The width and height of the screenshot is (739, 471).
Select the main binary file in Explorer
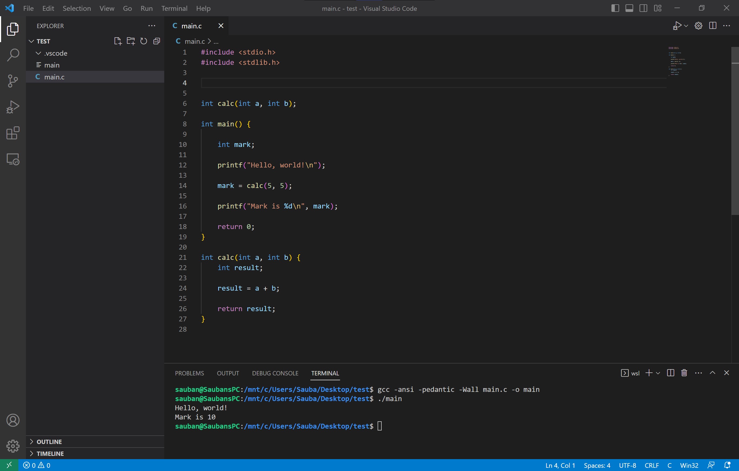pyautogui.click(x=95, y=65)
